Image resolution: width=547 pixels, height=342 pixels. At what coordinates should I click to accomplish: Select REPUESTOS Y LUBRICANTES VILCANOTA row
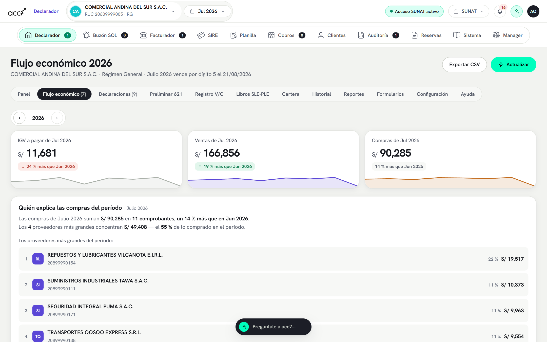tap(273, 259)
